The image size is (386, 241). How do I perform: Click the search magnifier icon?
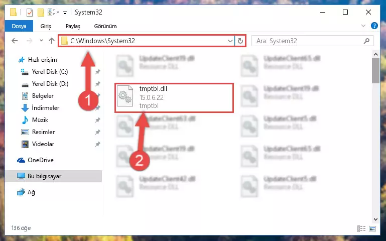pos(366,41)
